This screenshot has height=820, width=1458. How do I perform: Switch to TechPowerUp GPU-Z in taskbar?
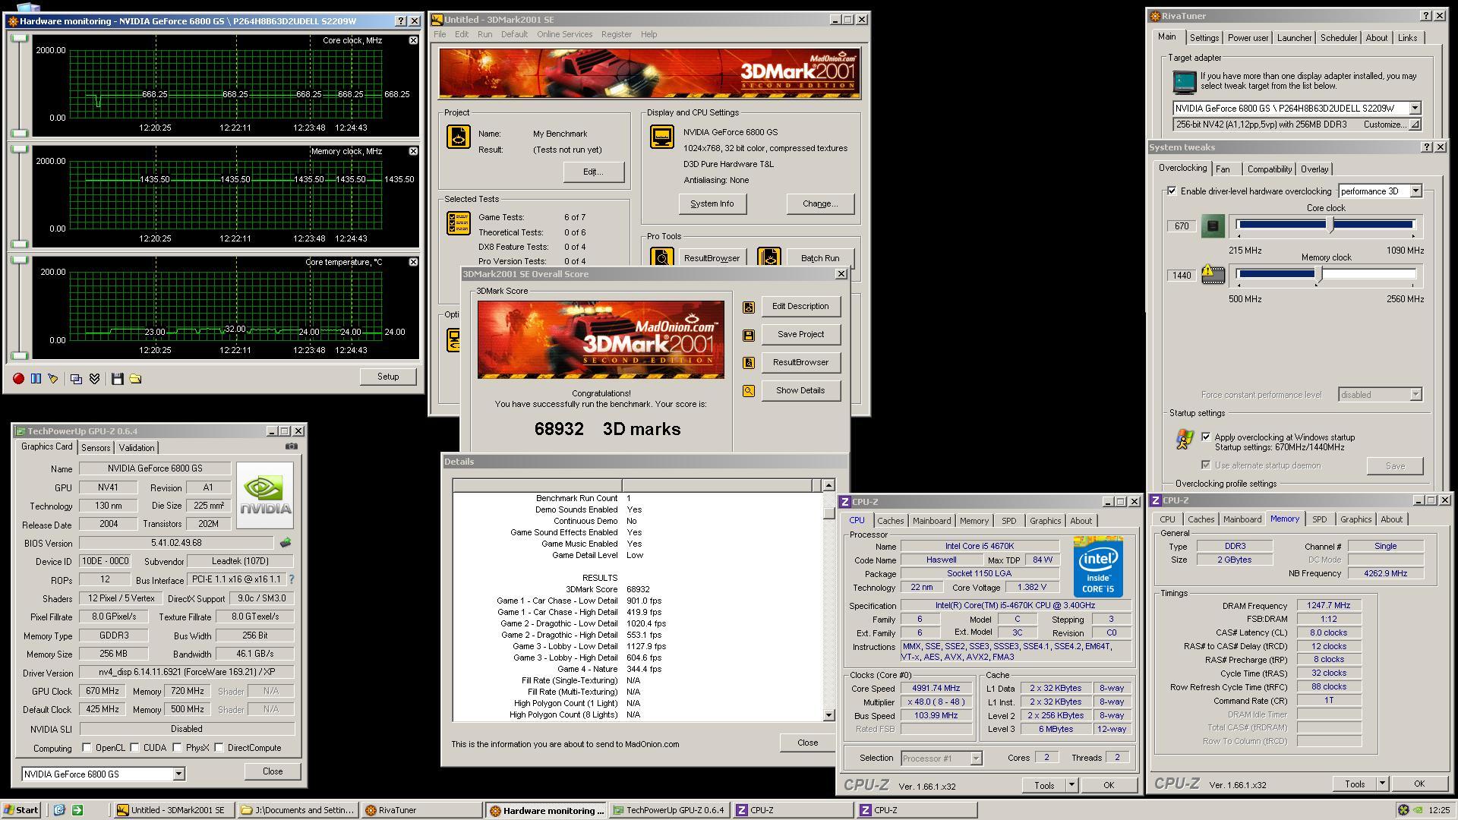tap(671, 810)
